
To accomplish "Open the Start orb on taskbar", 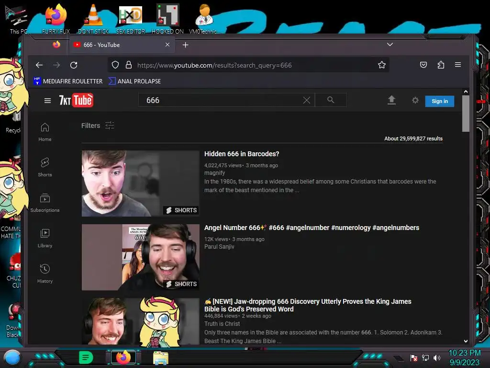I will 12,358.
